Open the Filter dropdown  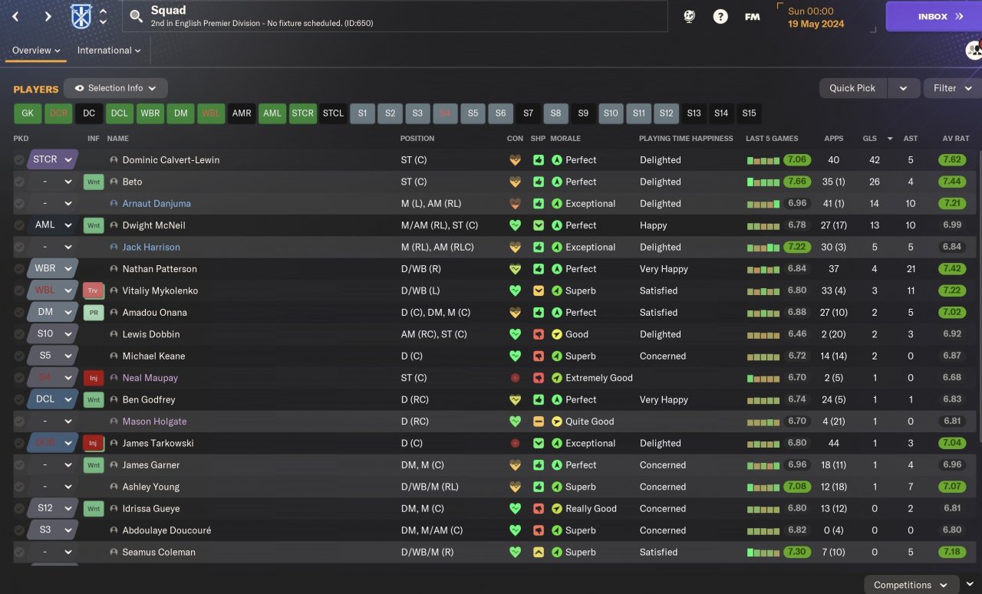pos(952,88)
